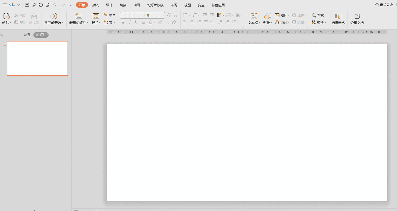The image size is (397, 211).
Task: Click the 重置 reset button
Action: [110, 15]
